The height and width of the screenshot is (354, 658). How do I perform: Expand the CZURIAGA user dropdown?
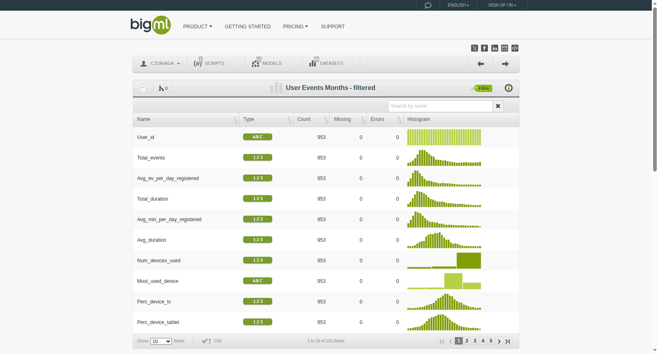point(160,64)
